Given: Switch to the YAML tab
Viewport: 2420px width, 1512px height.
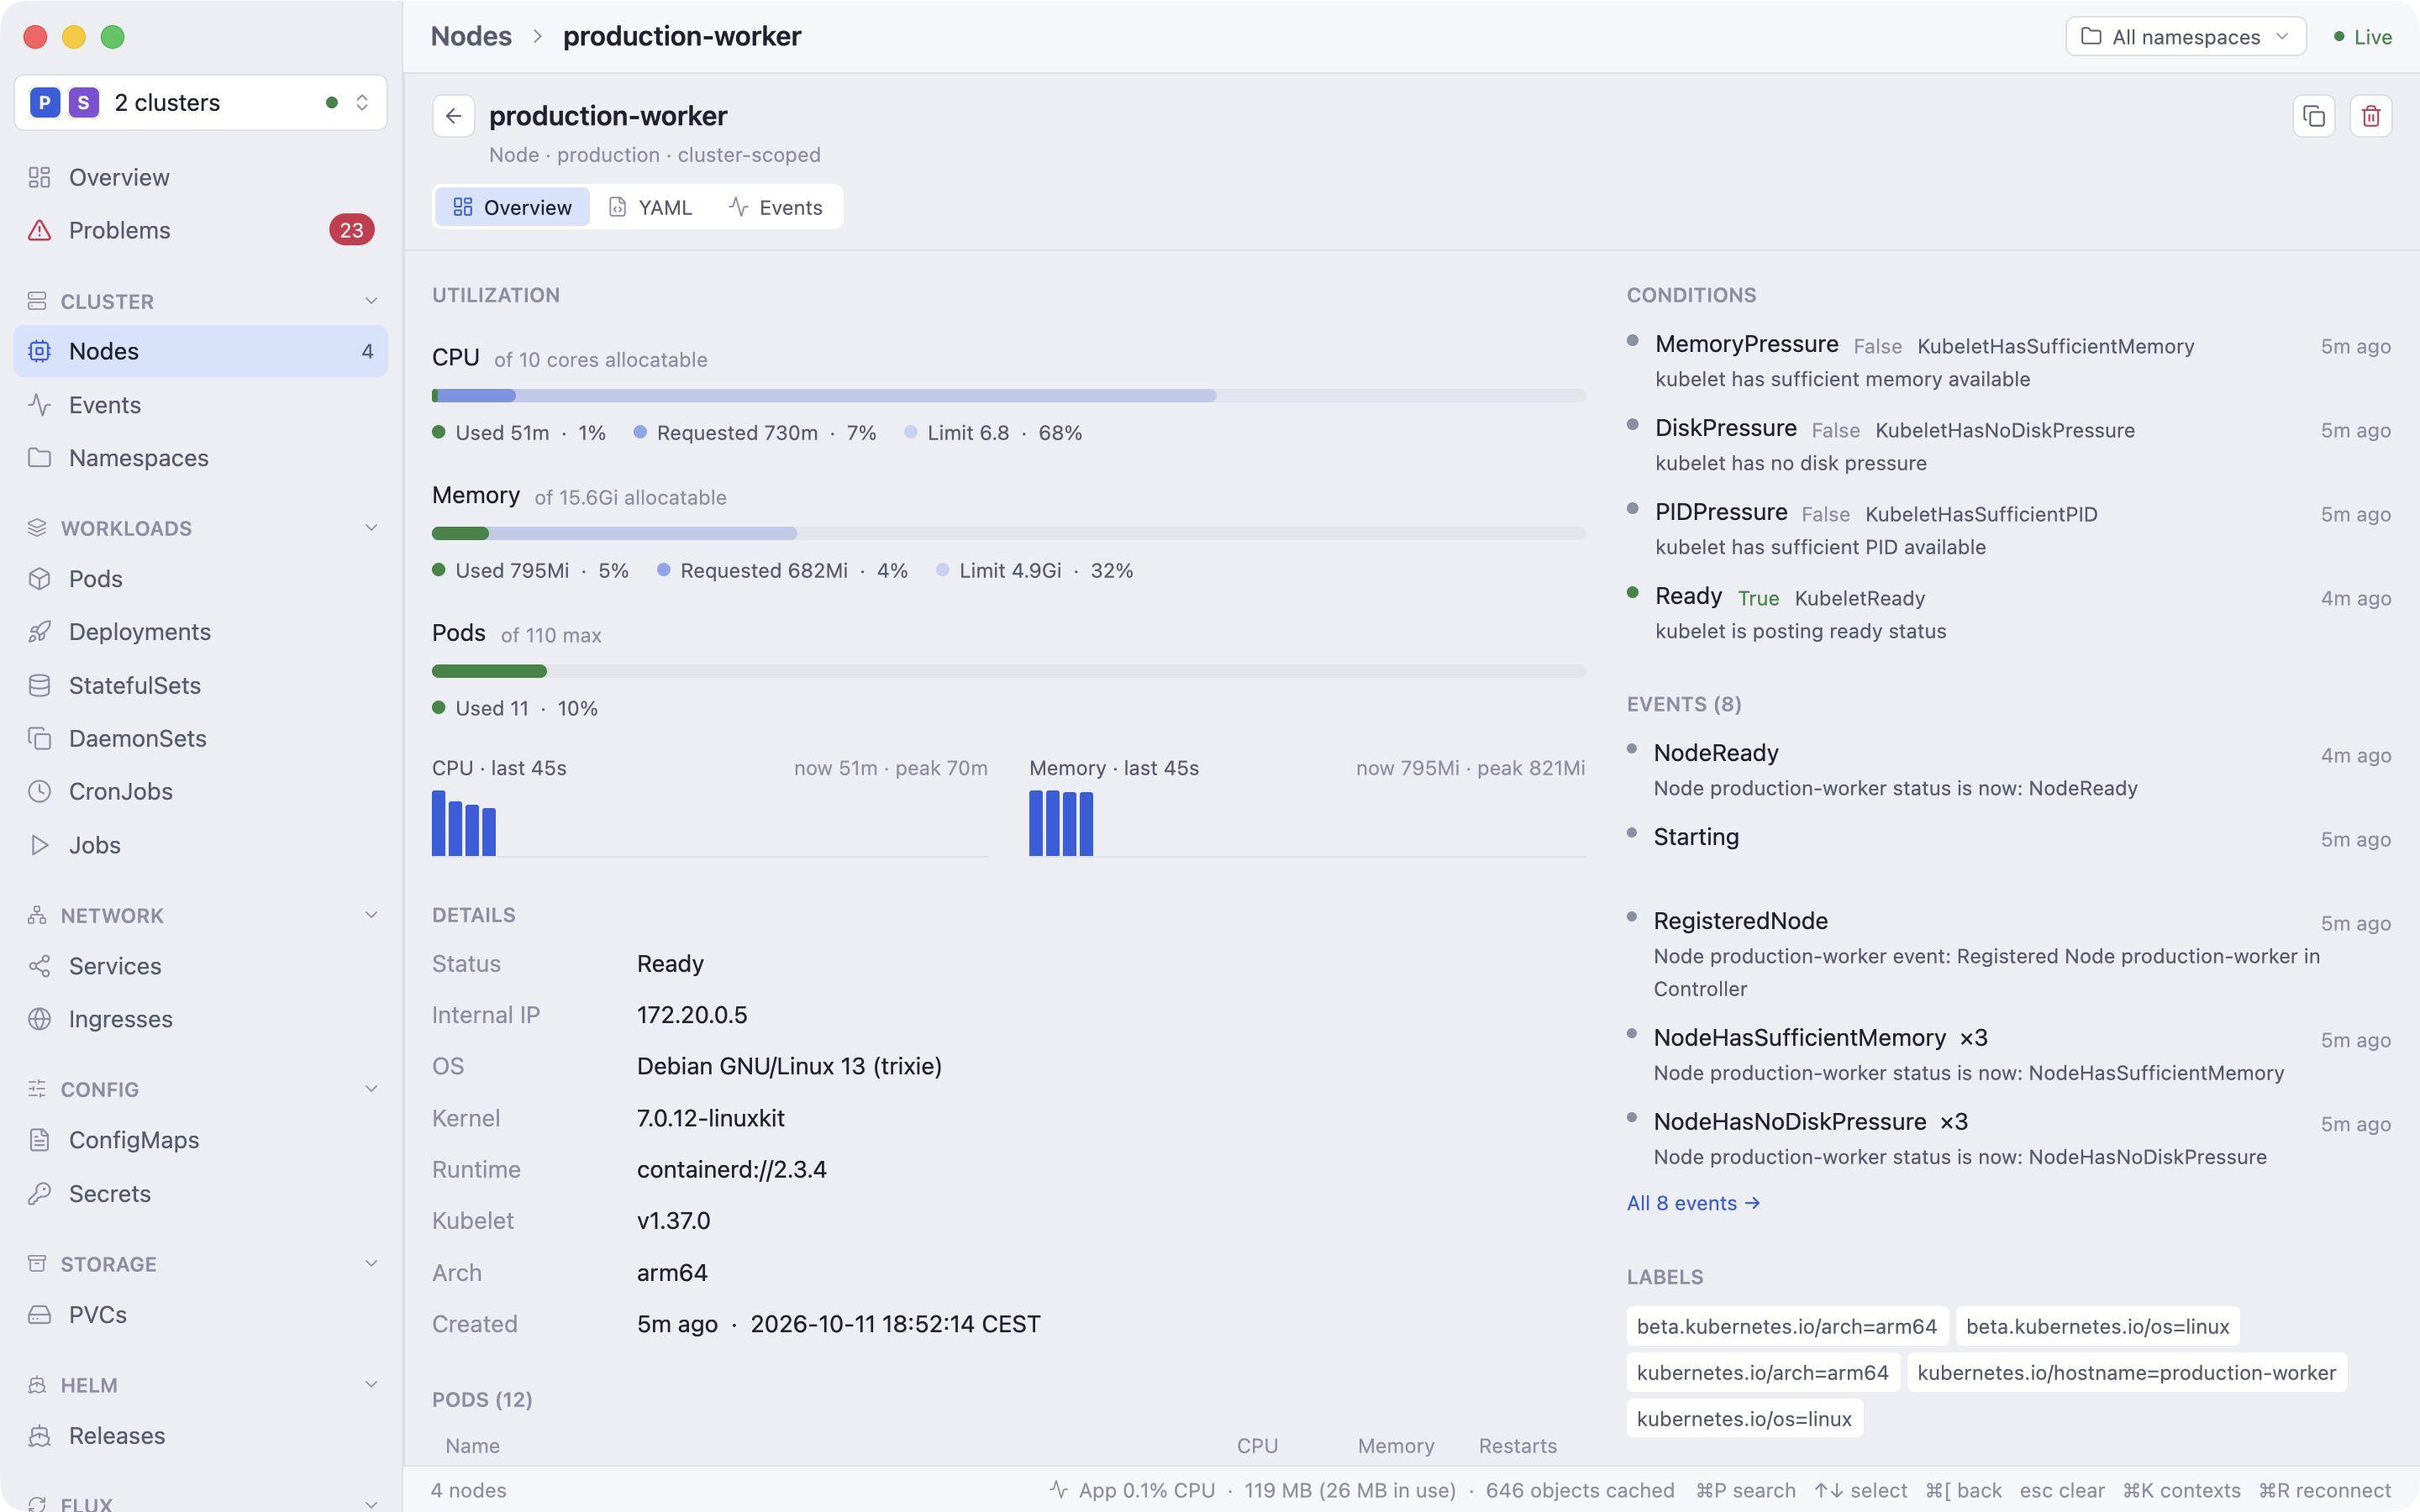Looking at the screenshot, I should (651, 207).
